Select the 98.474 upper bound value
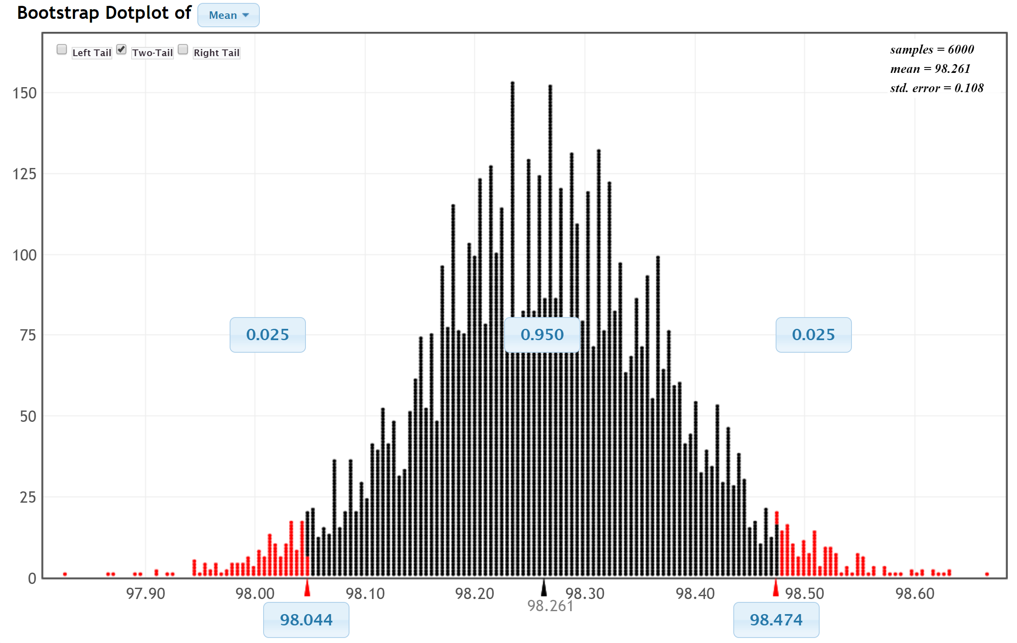1017x643 pixels. pos(776,620)
